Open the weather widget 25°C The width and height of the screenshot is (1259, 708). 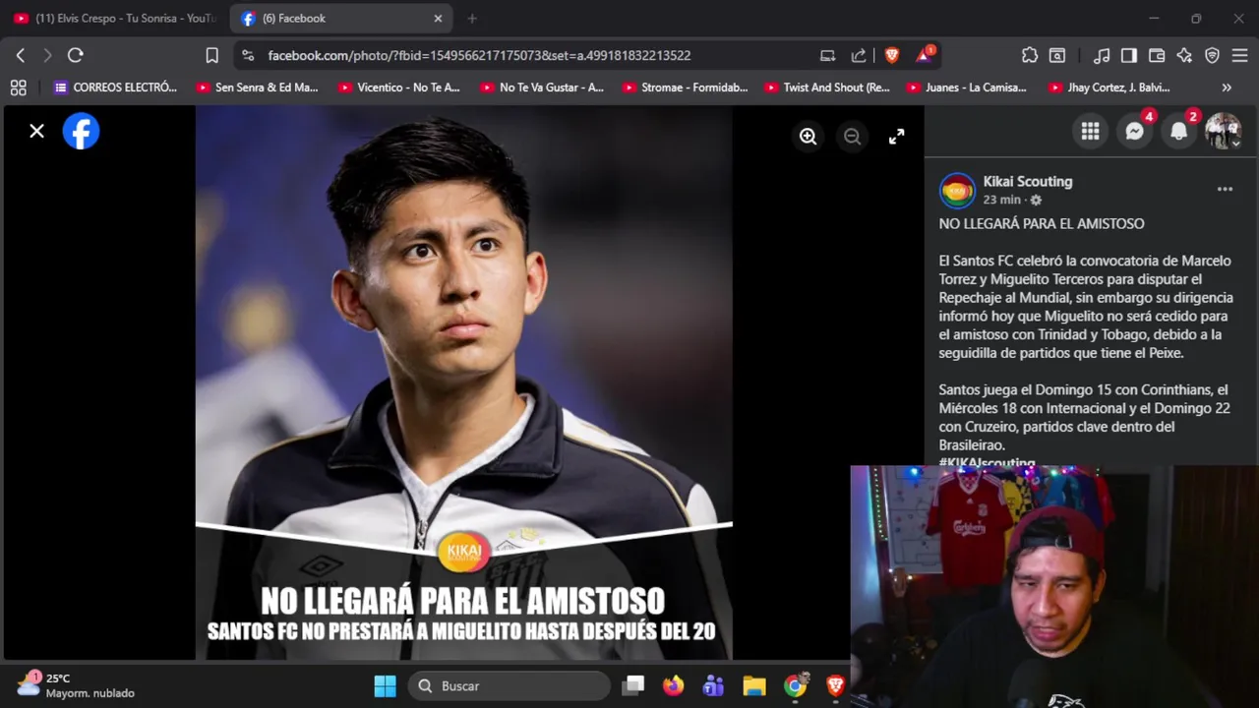pyautogui.click(x=77, y=685)
